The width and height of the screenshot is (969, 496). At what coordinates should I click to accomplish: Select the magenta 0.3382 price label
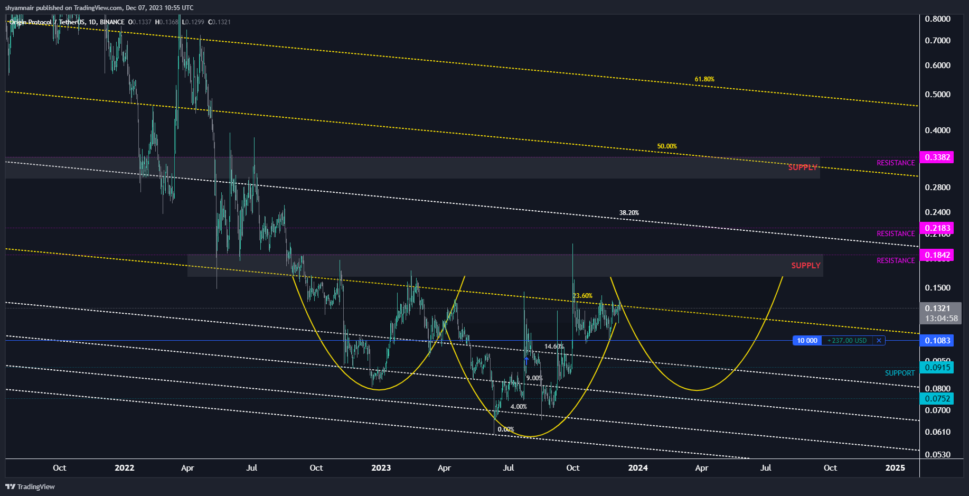pyautogui.click(x=937, y=157)
